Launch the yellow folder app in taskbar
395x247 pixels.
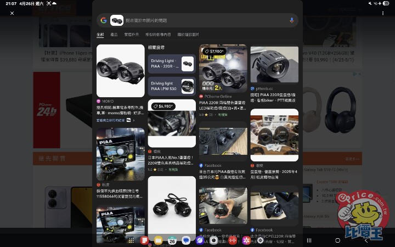click(x=158, y=240)
